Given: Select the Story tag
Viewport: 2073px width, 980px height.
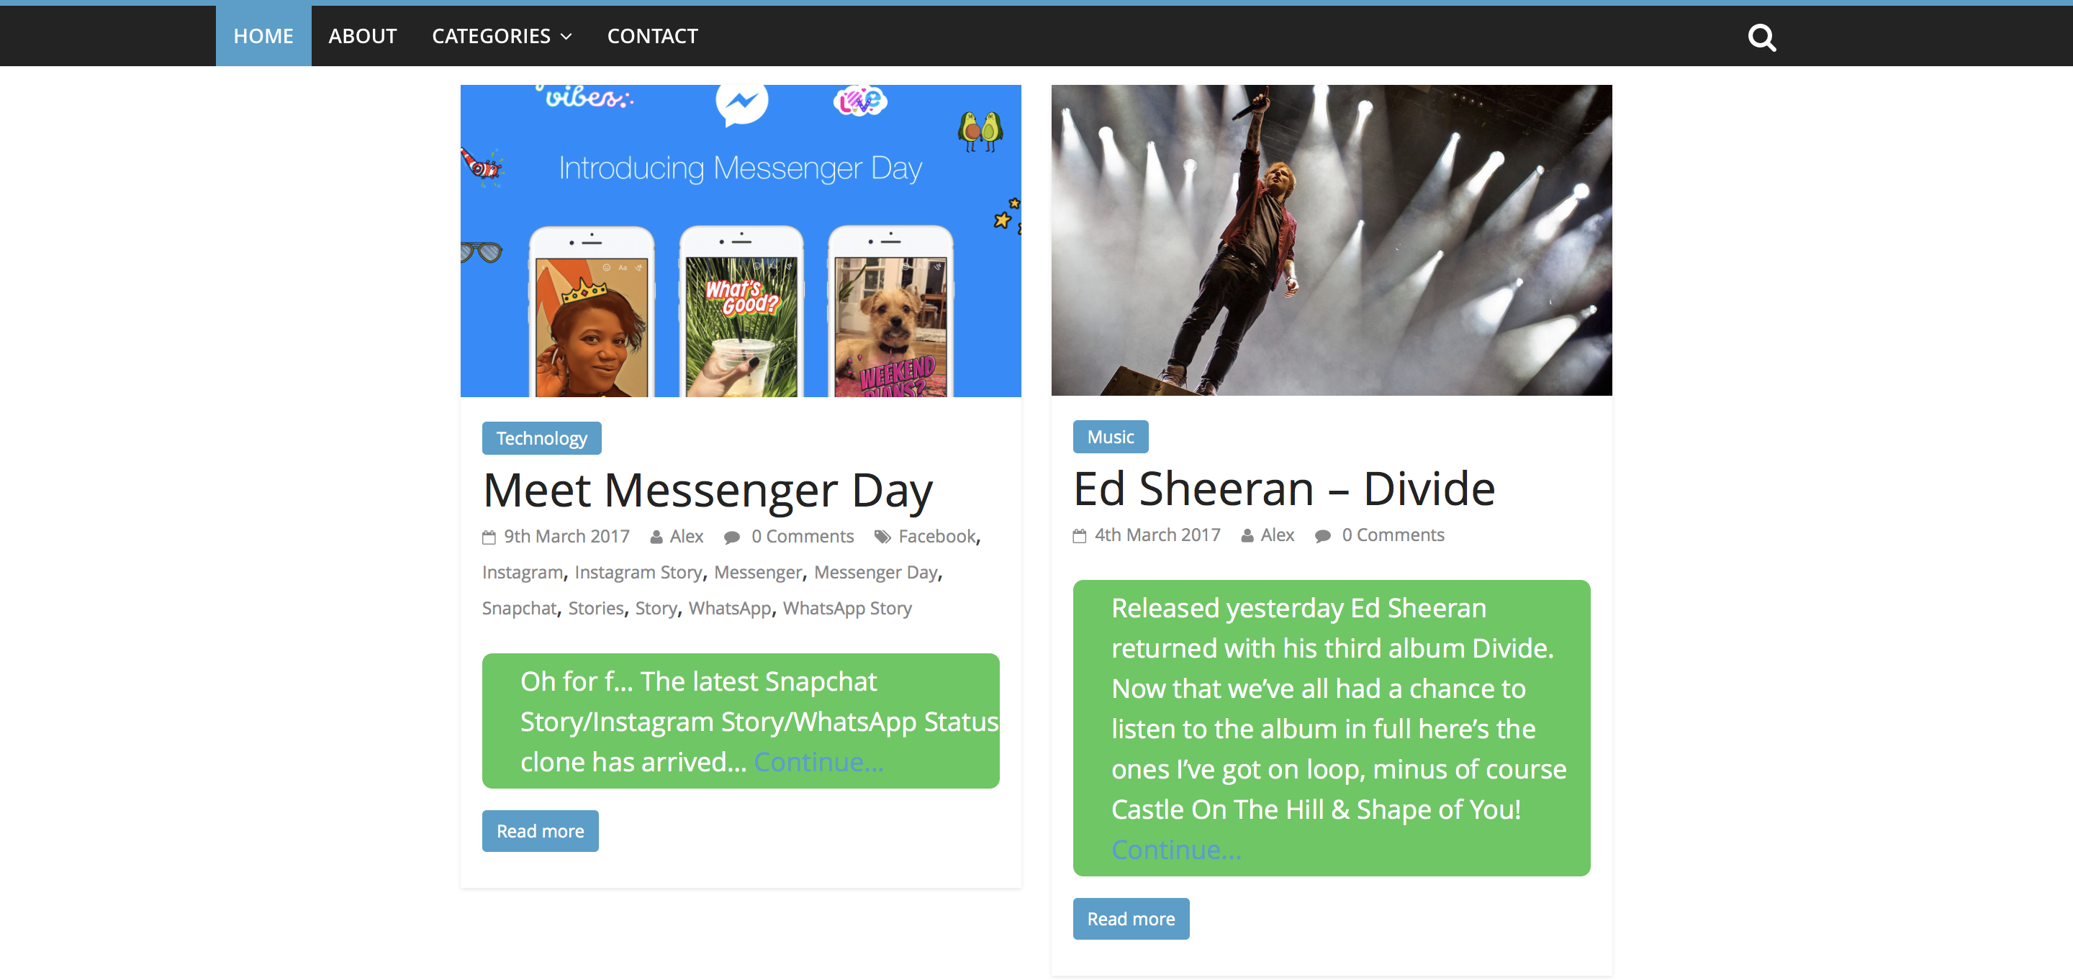Looking at the screenshot, I should pos(656,609).
